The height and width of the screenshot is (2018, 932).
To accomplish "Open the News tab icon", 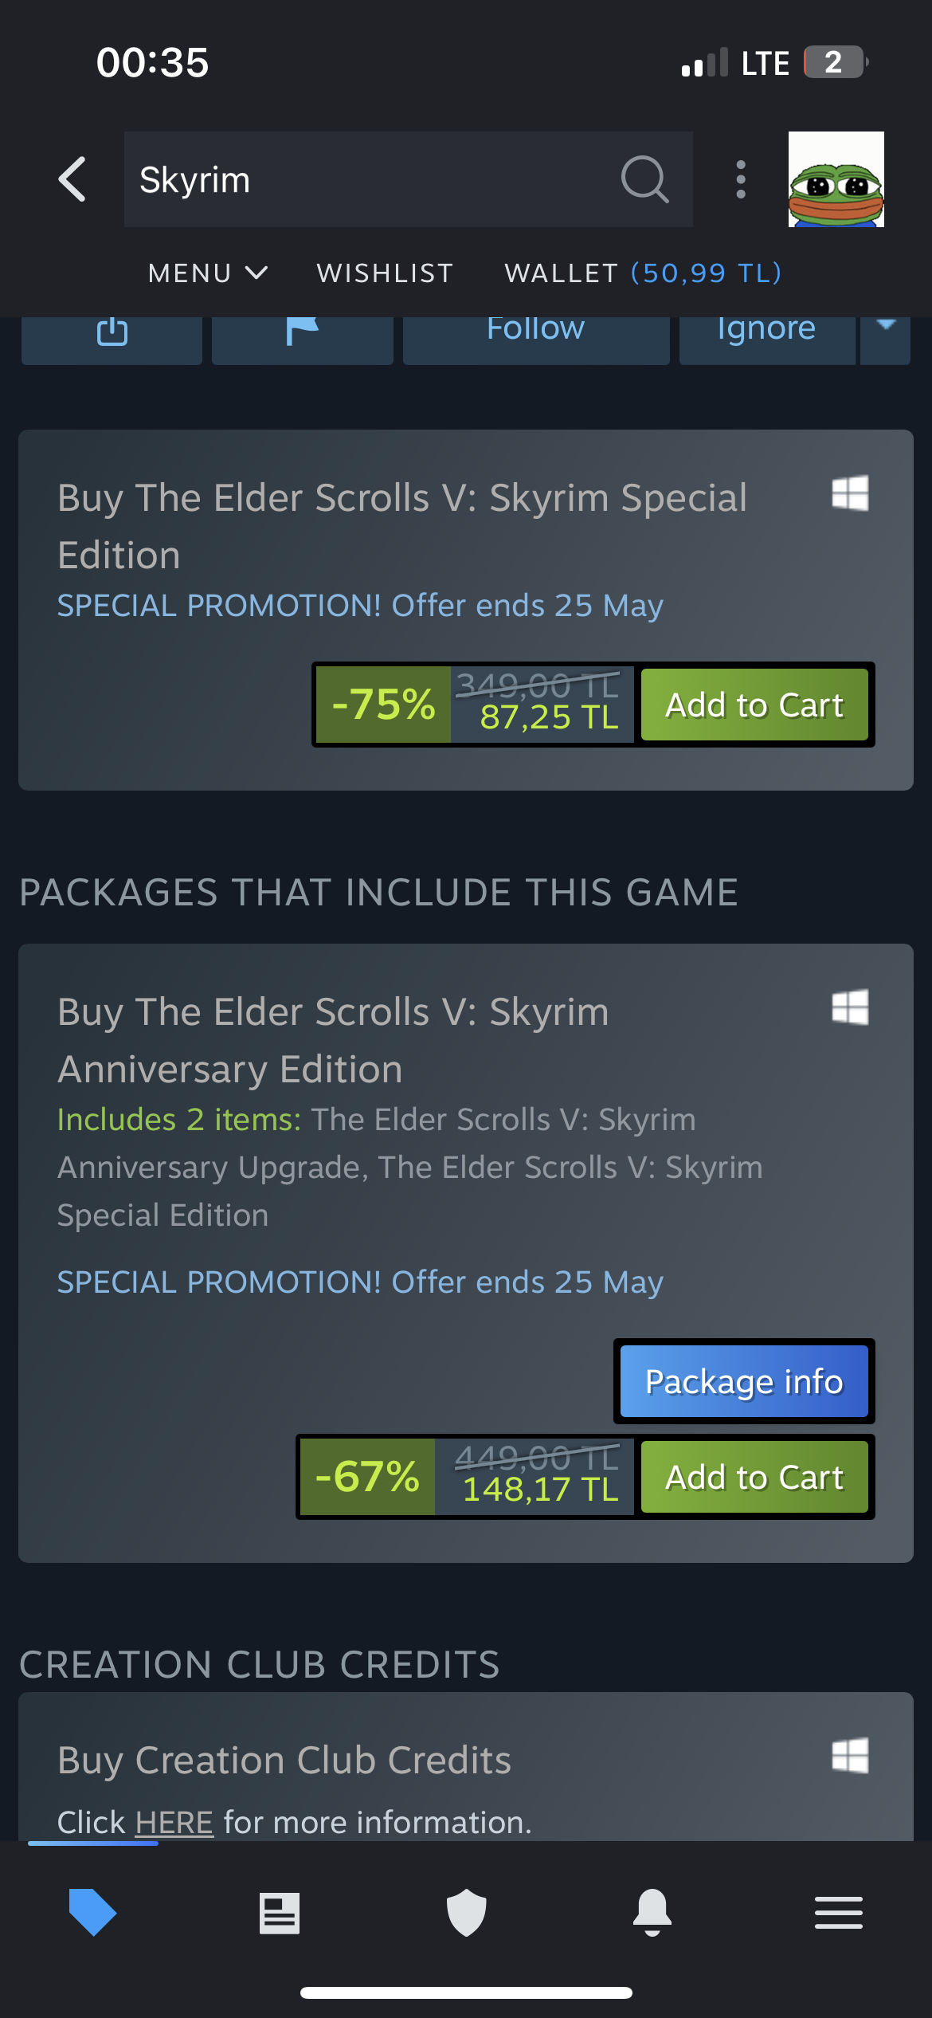I will click(x=280, y=1913).
